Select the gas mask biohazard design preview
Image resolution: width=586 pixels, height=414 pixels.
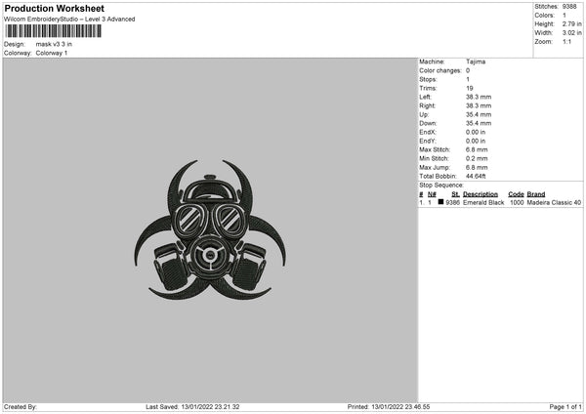coord(210,230)
